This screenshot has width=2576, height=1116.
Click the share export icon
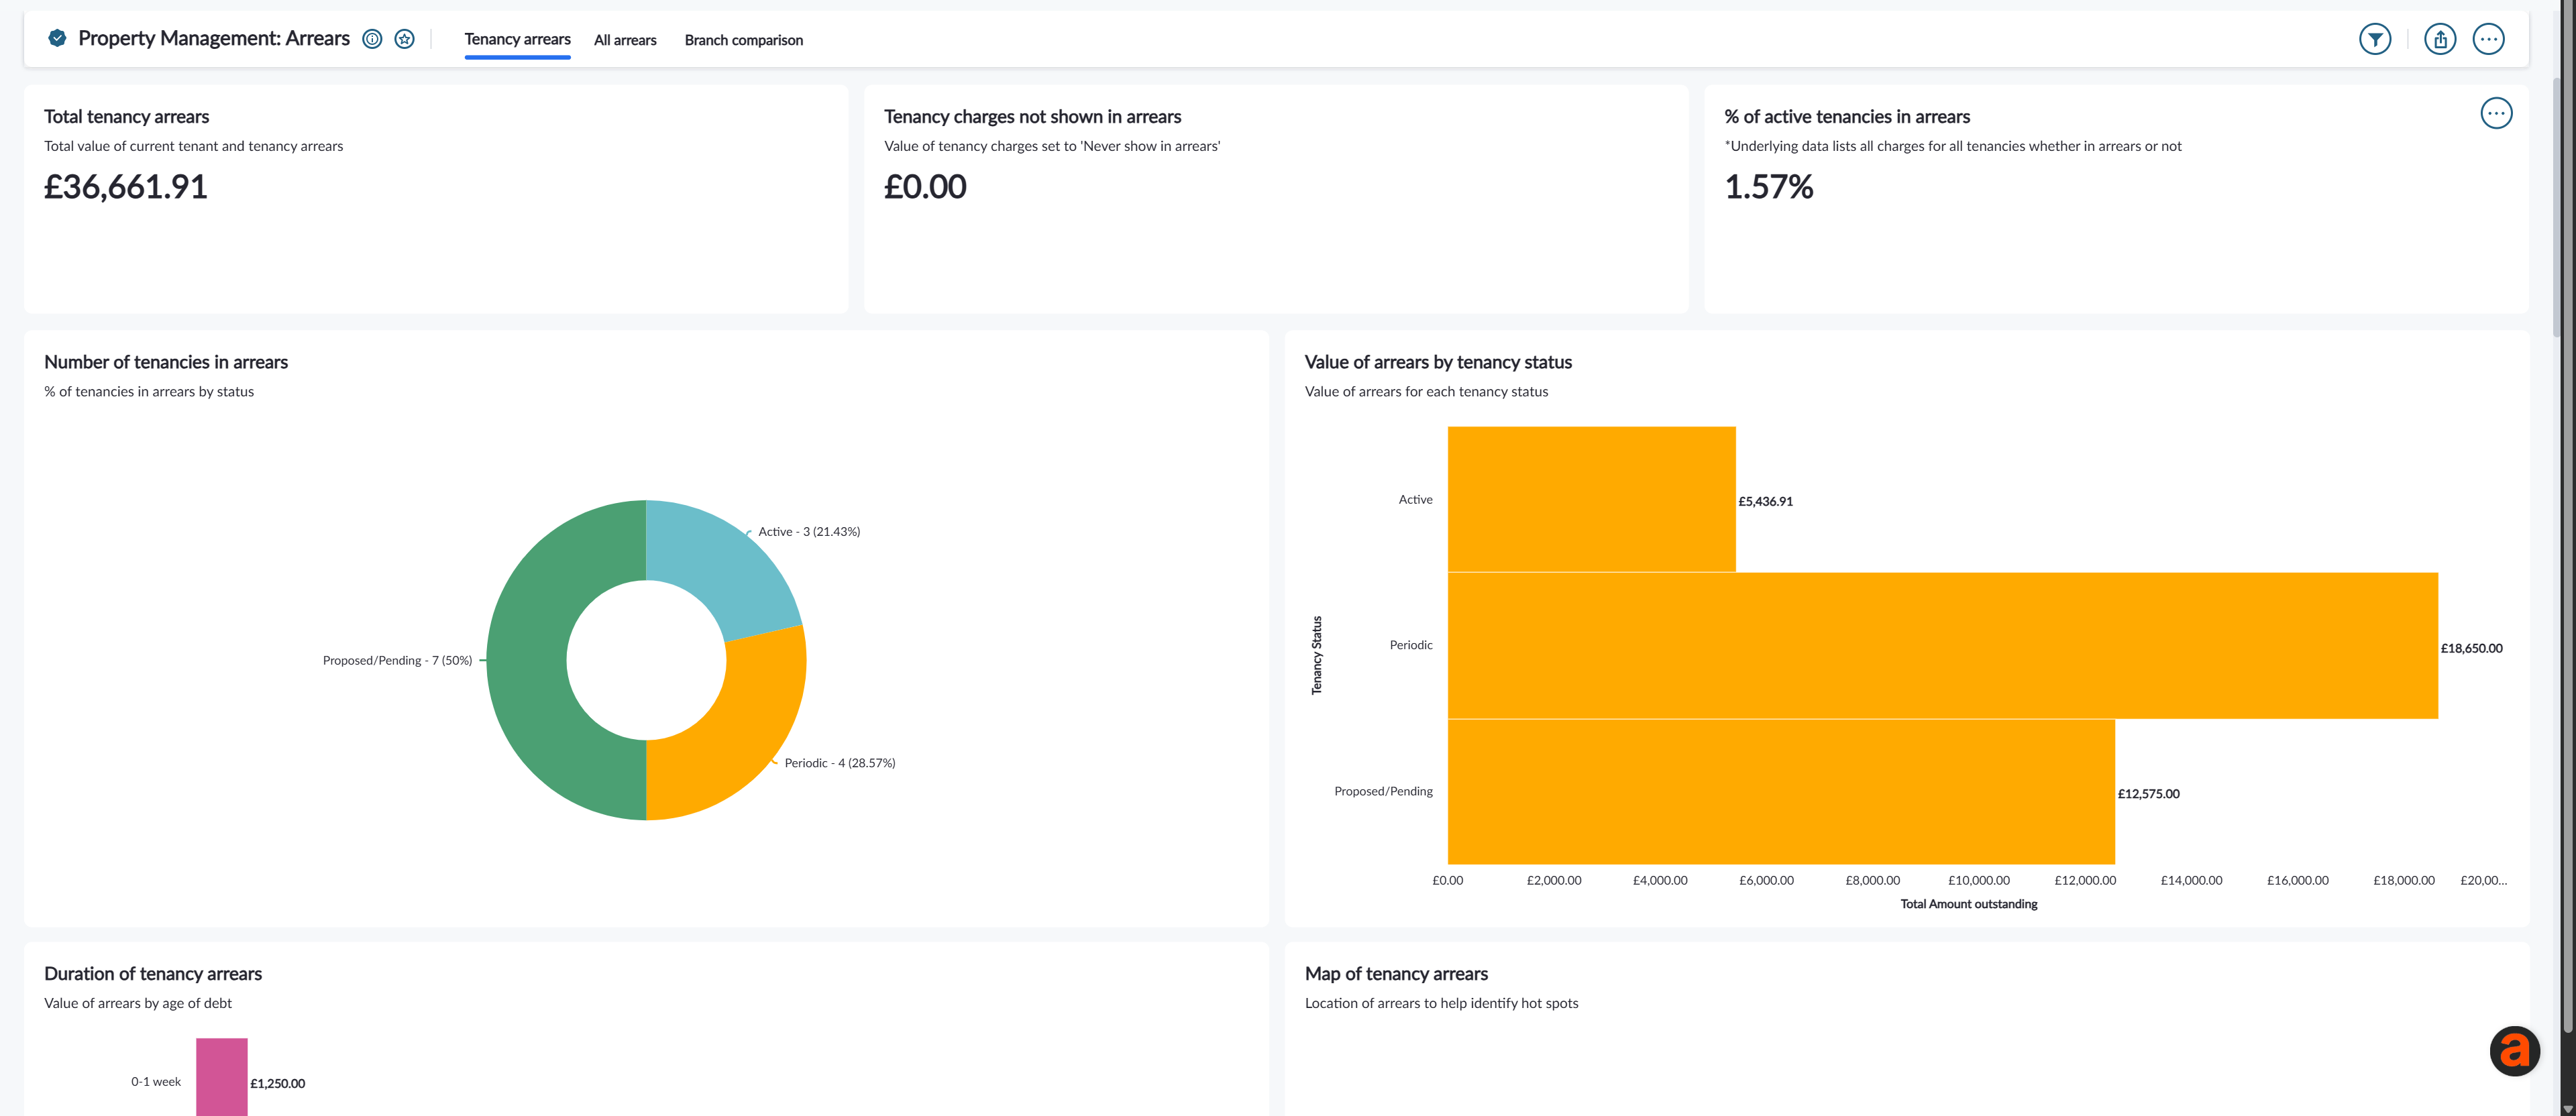click(2440, 39)
